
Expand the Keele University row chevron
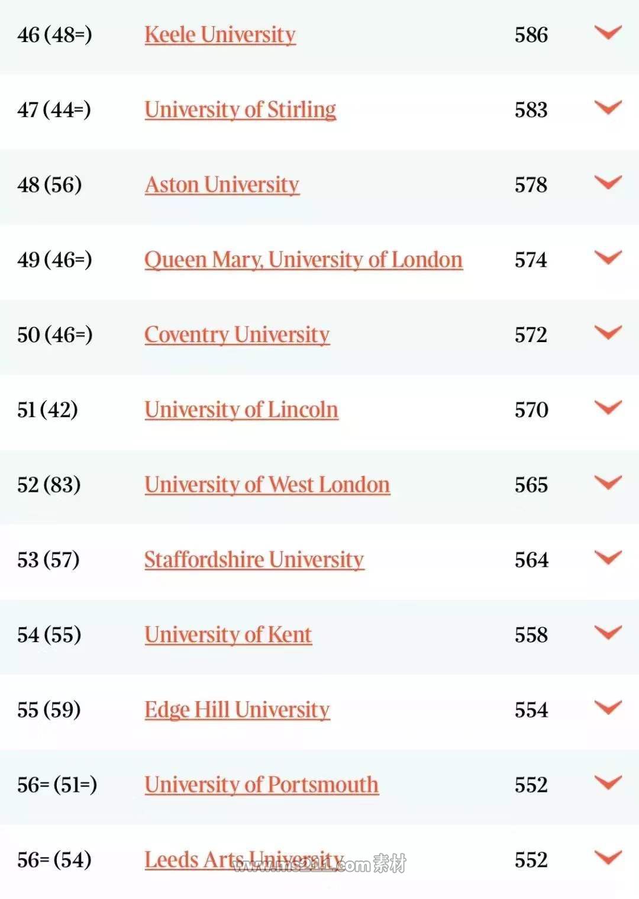point(608,33)
